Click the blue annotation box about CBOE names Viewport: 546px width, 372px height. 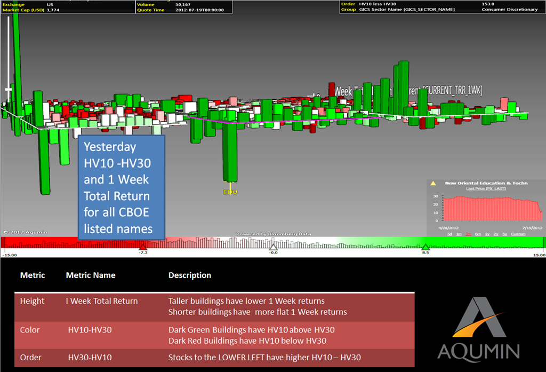pyautogui.click(x=121, y=187)
